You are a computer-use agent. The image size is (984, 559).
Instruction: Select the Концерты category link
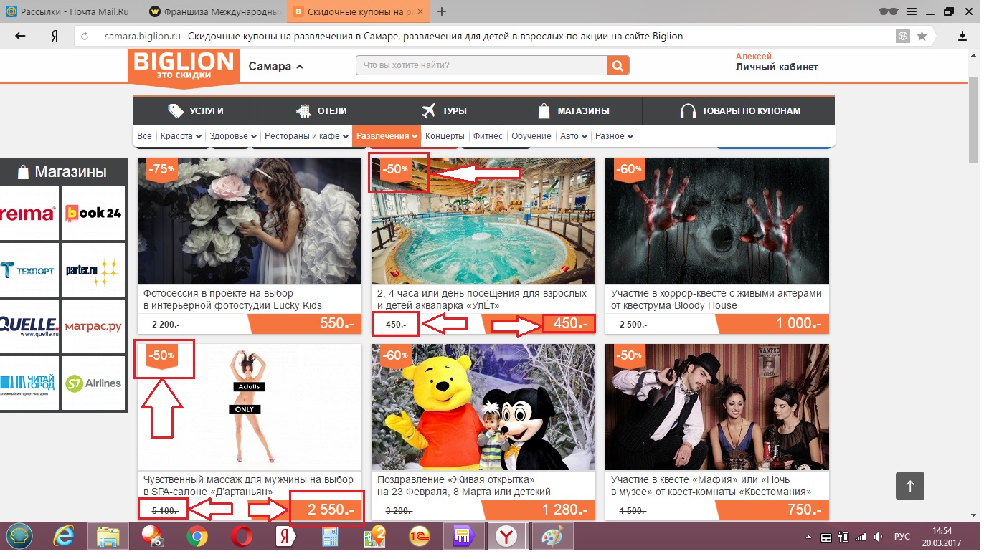click(445, 136)
